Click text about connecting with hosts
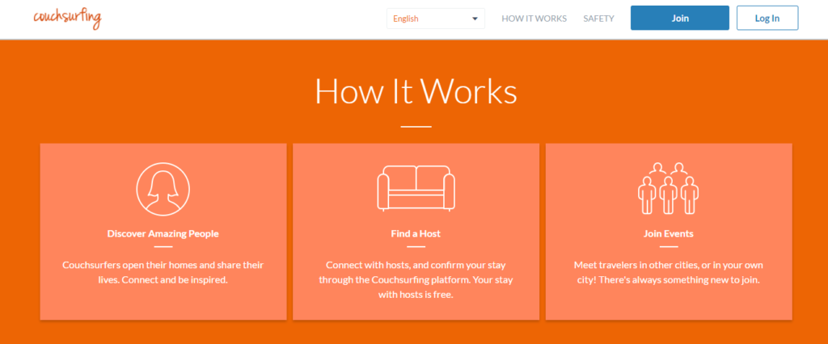 tap(416, 279)
